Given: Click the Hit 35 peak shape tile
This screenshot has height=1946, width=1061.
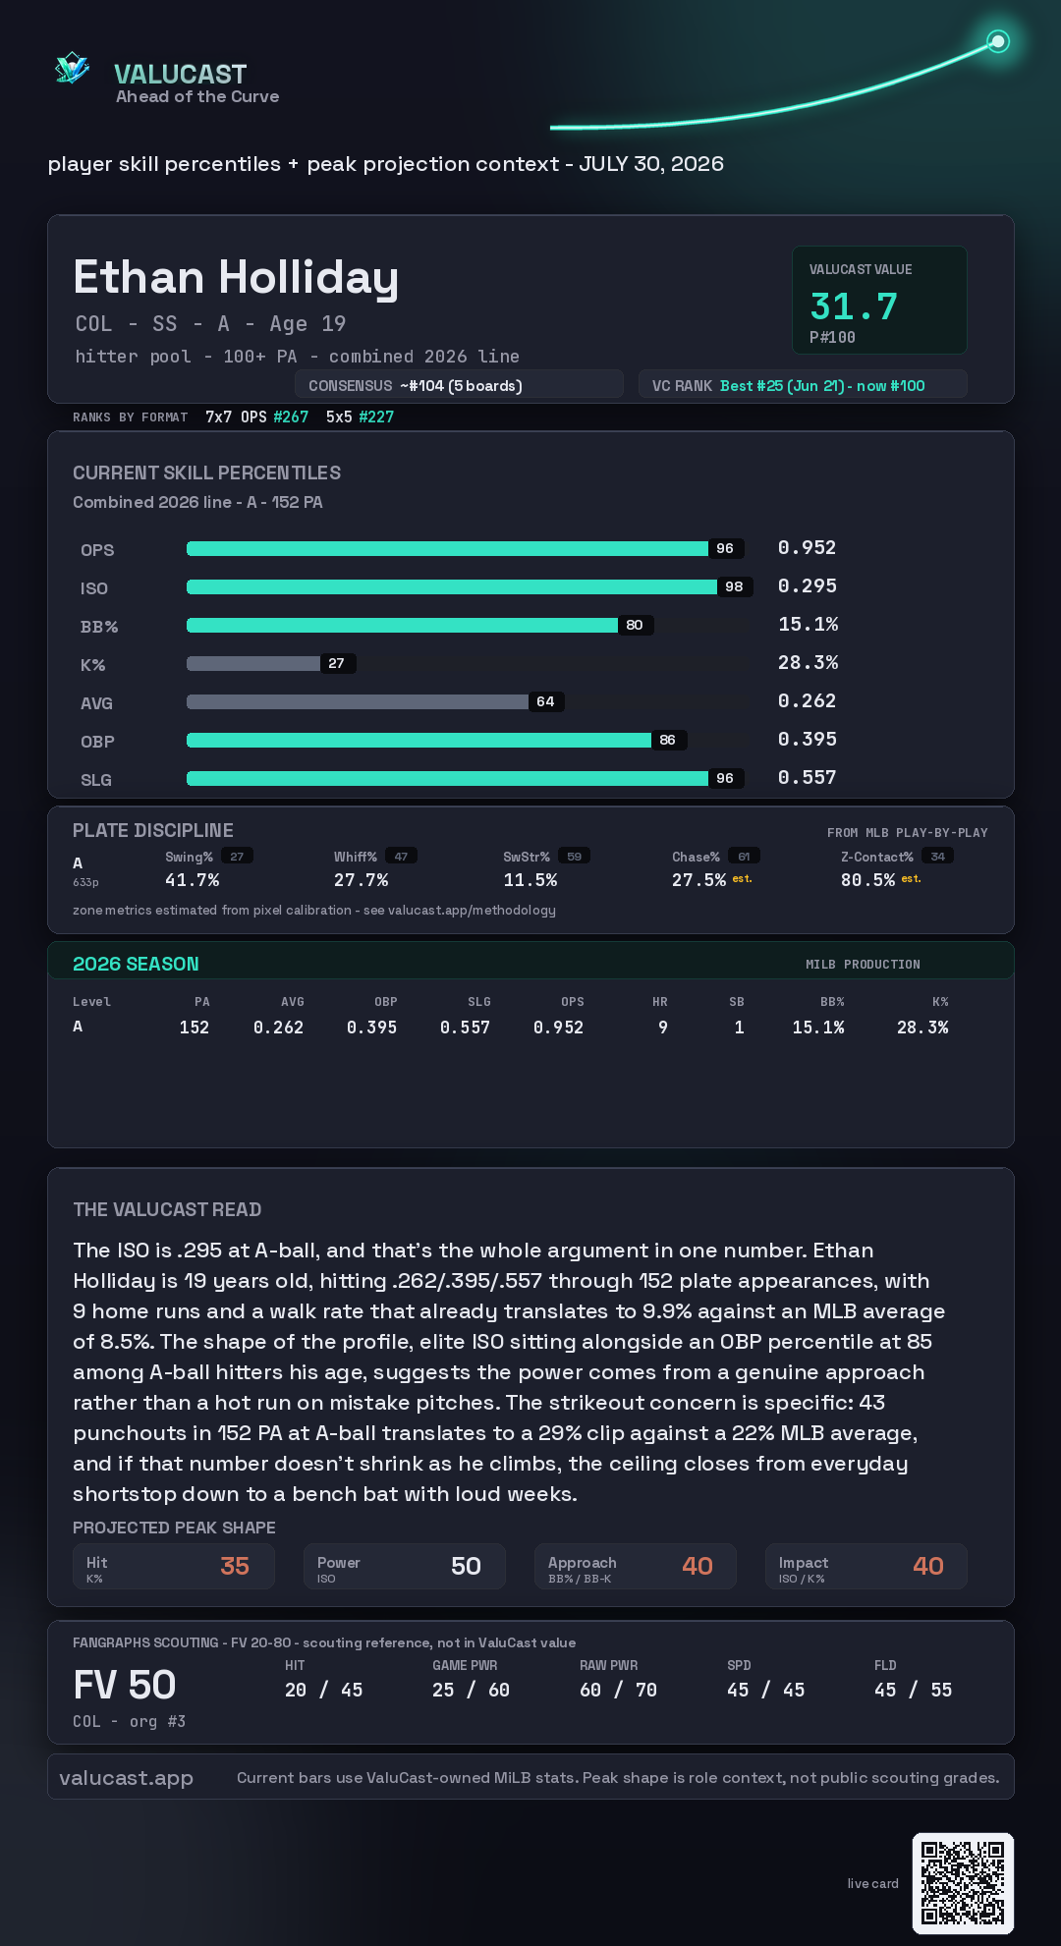Looking at the screenshot, I should (x=174, y=1566).
